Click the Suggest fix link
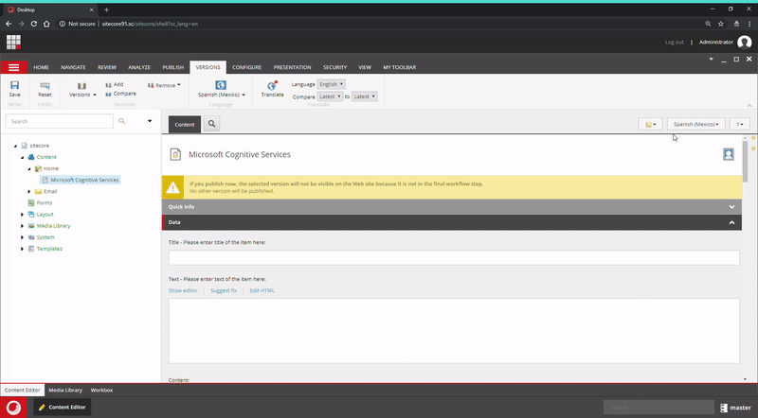The width and height of the screenshot is (758, 418). click(224, 290)
